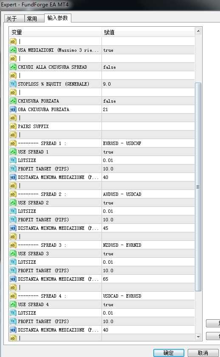Click the vertical scrollbar thumb
The width and height of the screenshot is (220, 357).
point(198,187)
